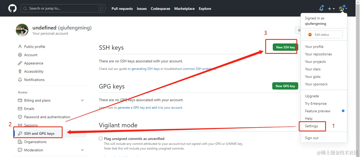
Task: Click the Appearance paintbrush icon
Action: coord(20,63)
